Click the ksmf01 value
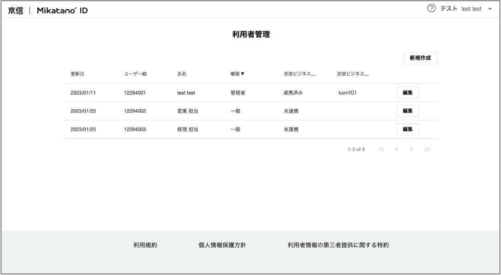Screen dimensions: 501x275 [347, 93]
